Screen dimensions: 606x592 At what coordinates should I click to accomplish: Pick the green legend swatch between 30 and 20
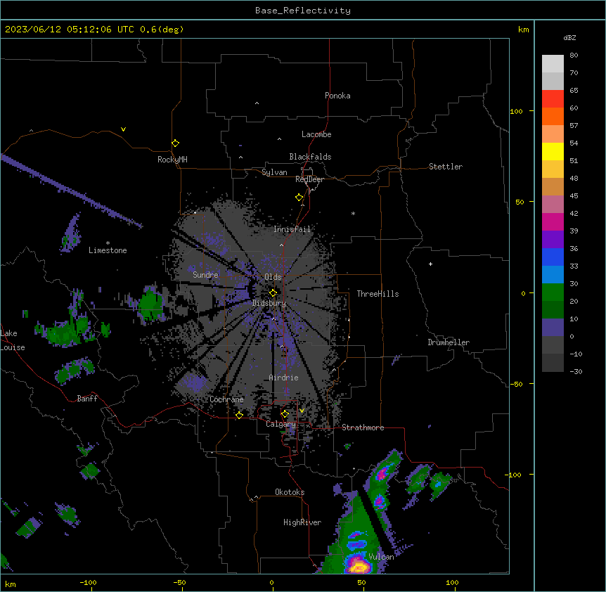(x=553, y=292)
